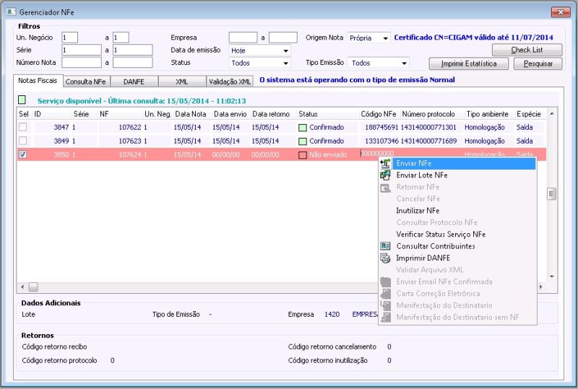Select Enviar NFe from context menu

coord(457,163)
